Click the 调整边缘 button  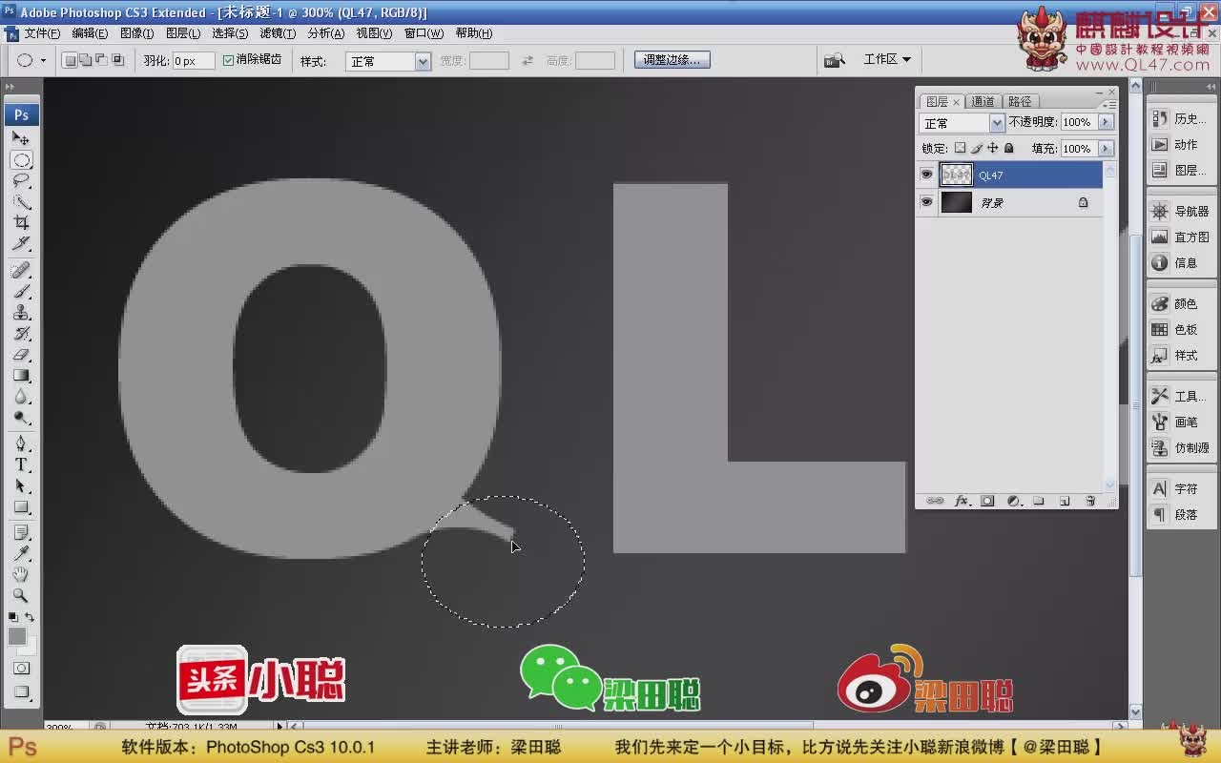[672, 59]
